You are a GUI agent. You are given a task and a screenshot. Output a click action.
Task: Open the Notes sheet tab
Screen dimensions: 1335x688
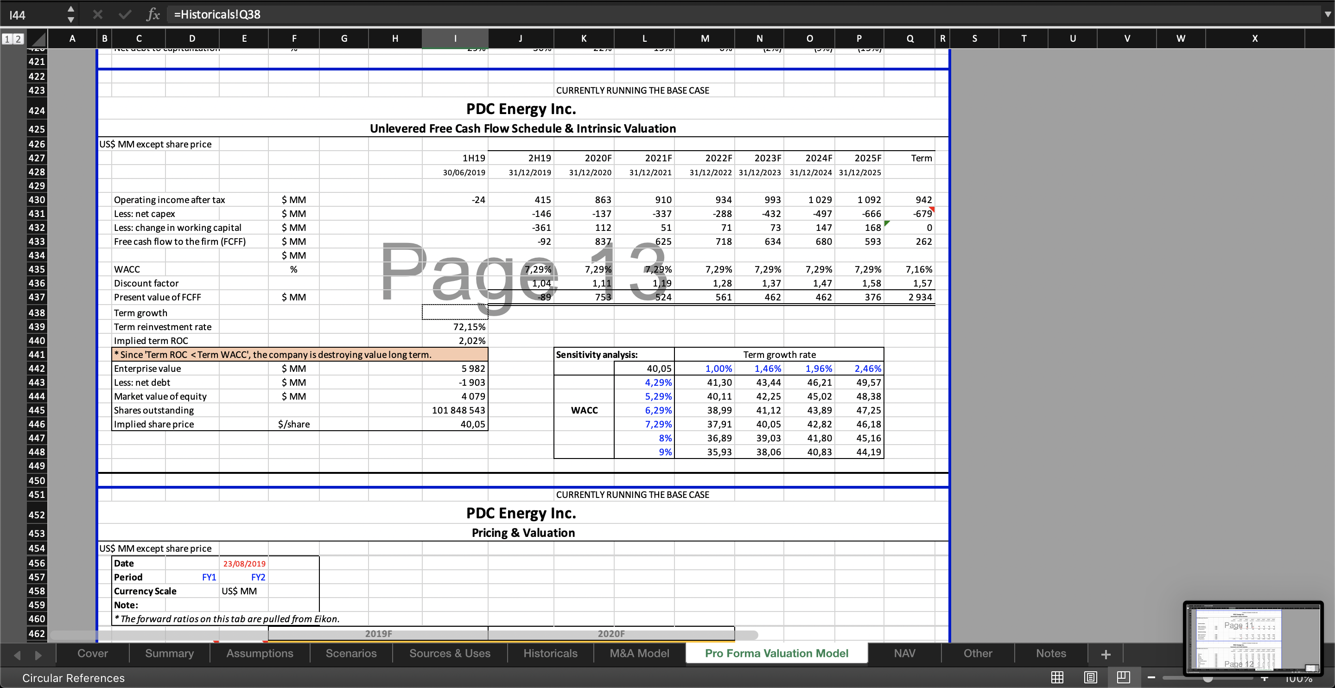1051,653
